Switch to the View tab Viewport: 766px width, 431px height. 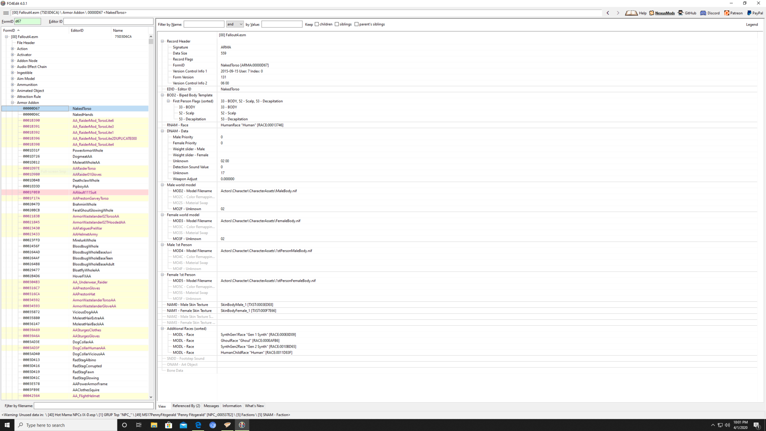162,406
